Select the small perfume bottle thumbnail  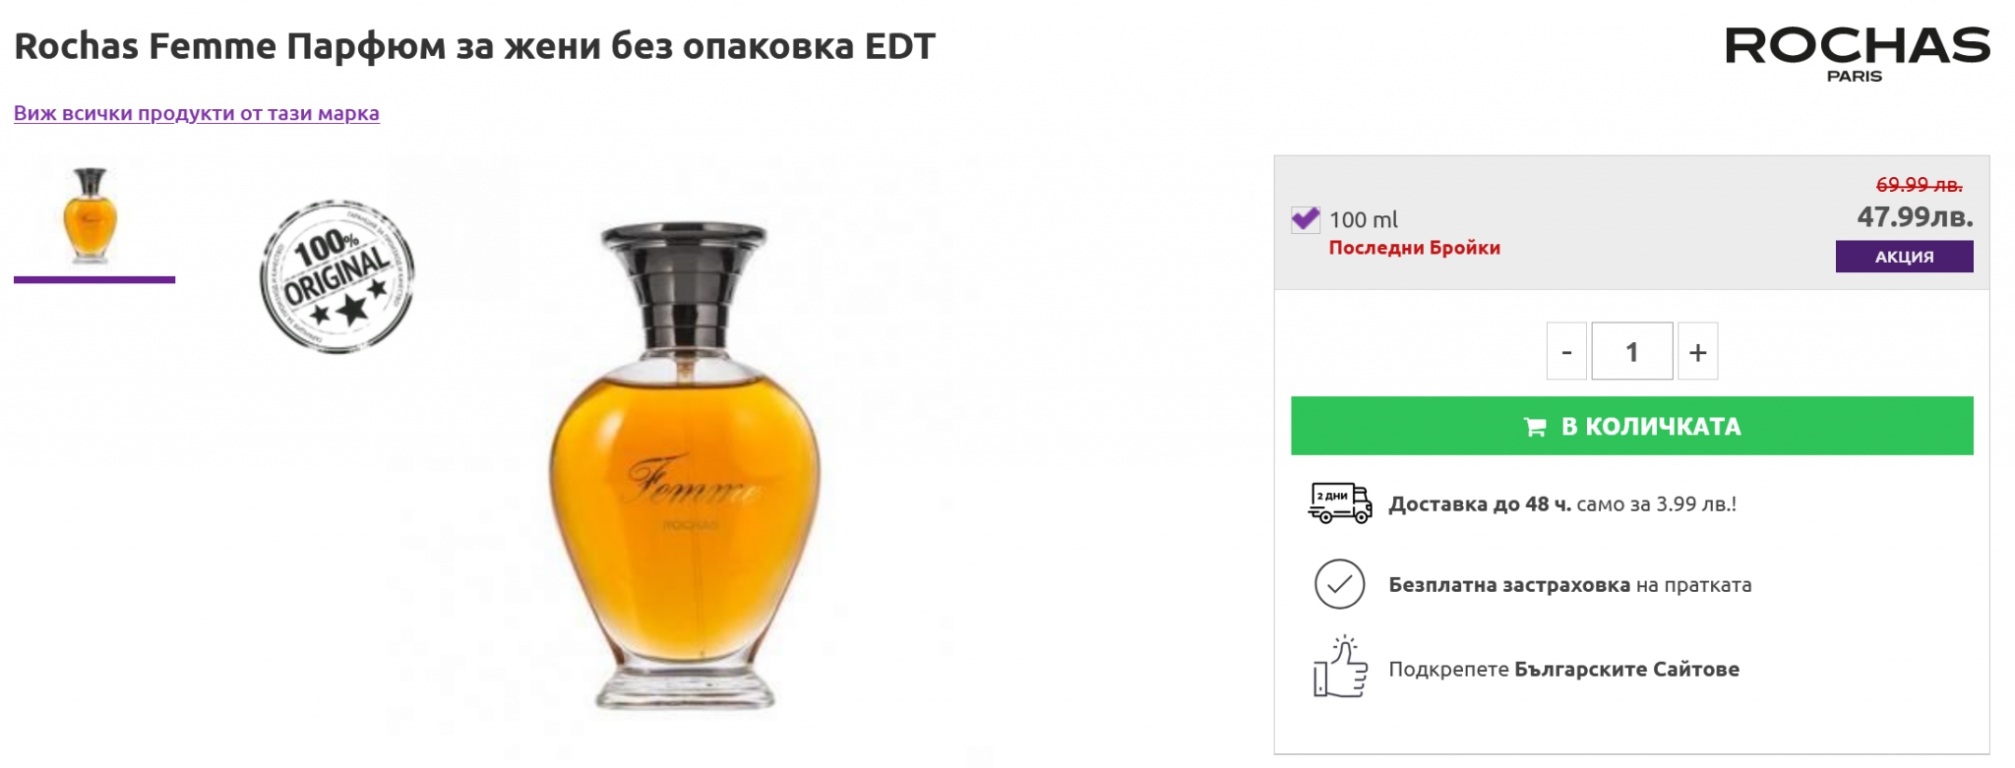point(91,216)
